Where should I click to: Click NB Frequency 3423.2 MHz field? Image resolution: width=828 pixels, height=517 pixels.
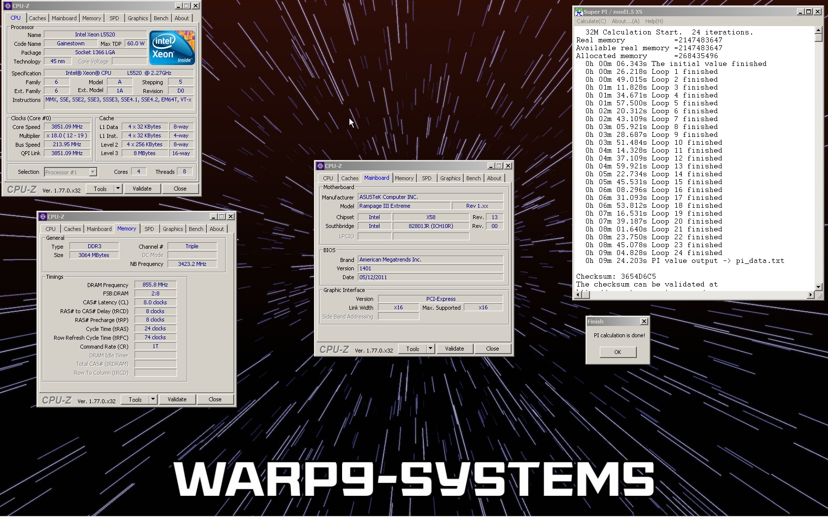point(192,264)
